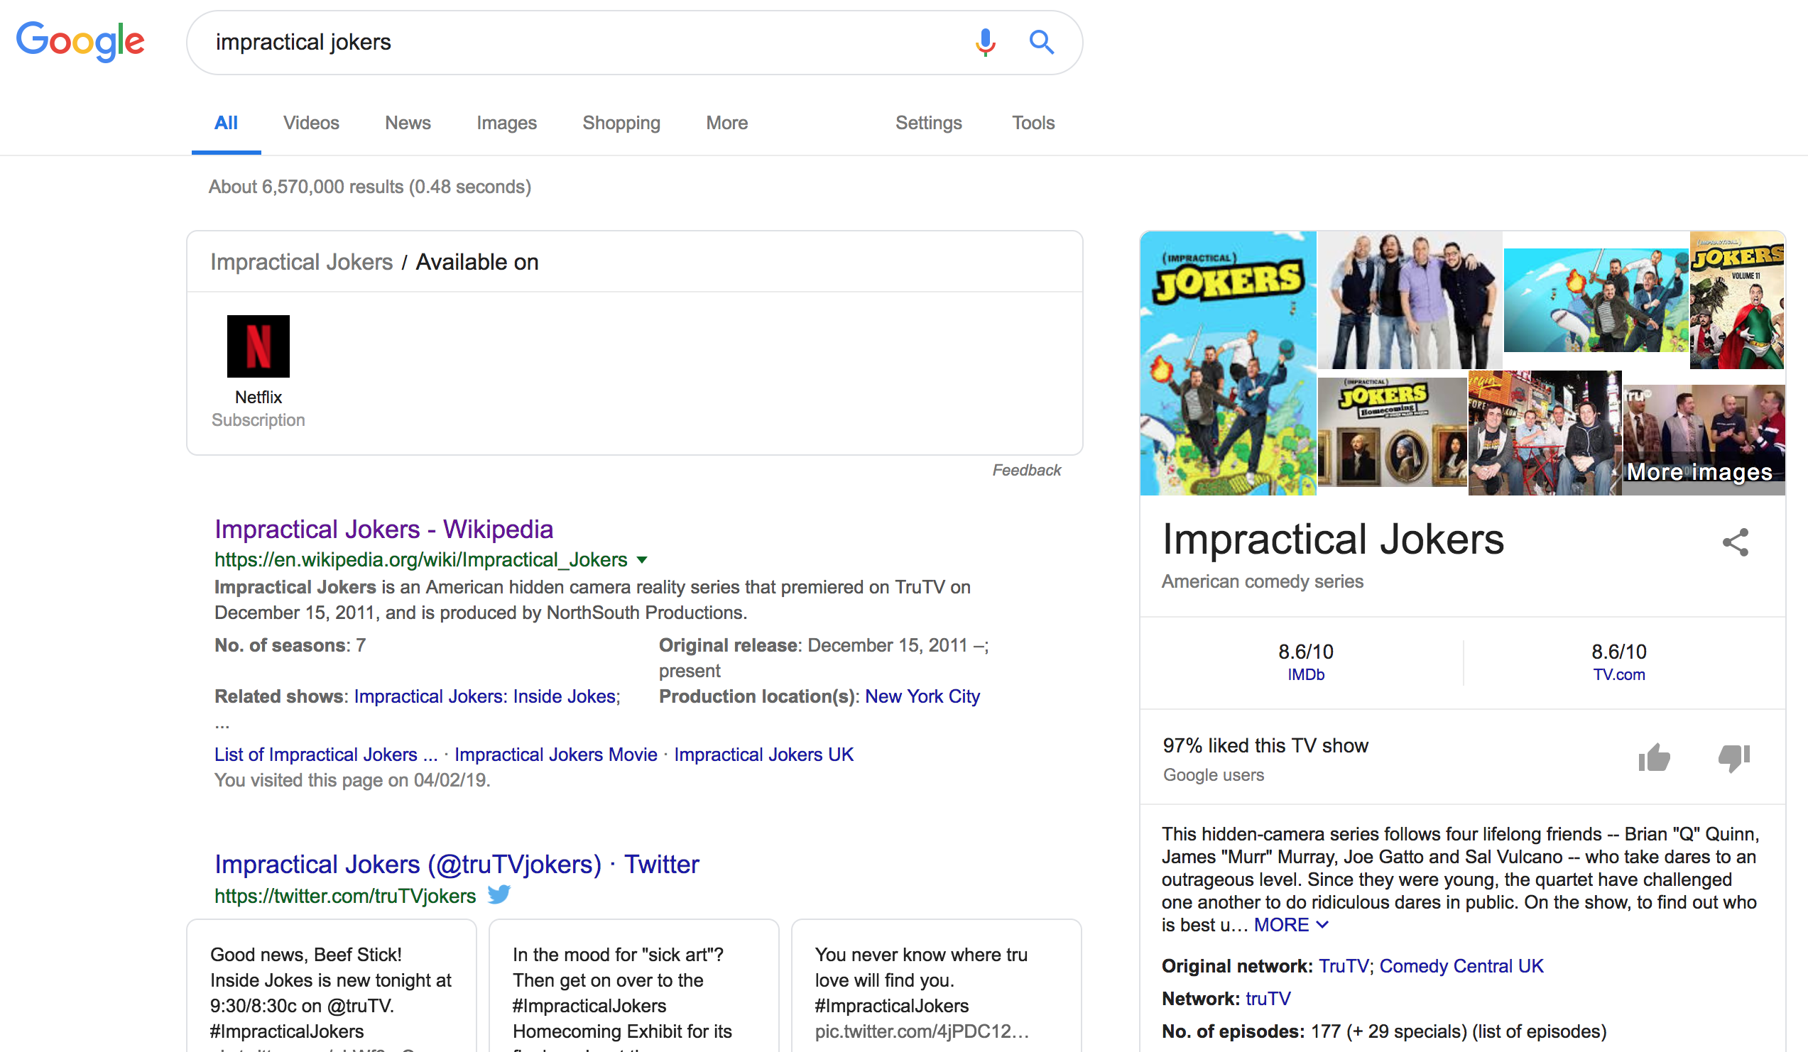Give the TV show a thumbs up
Screen dimensions: 1808x1052
(x=1654, y=757)
